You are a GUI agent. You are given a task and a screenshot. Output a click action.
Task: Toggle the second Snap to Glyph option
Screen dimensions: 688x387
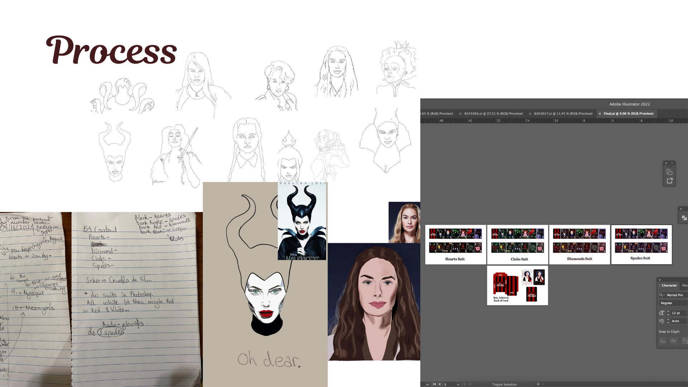click(x=674, y=341)
